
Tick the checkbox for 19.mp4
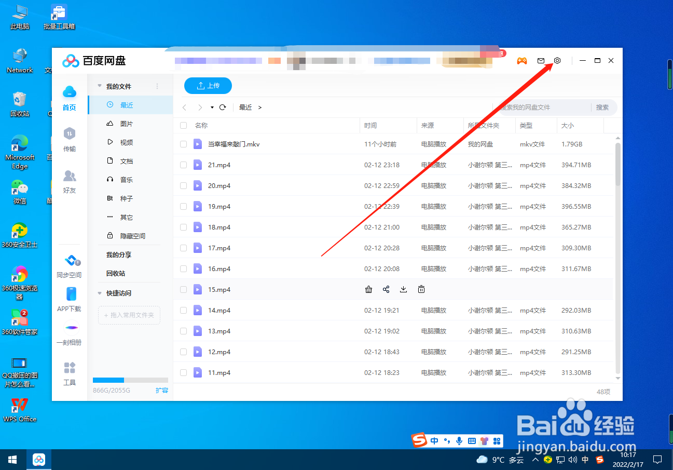tap(183, 206)
